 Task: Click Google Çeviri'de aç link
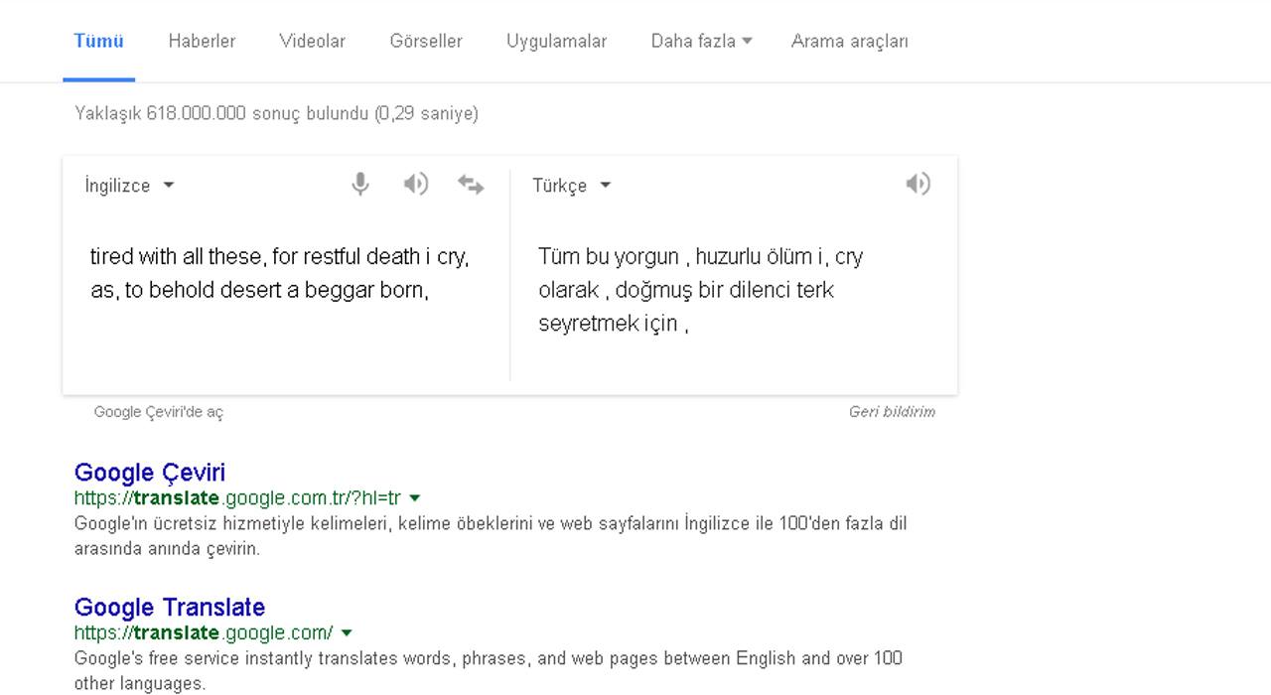(159, 411)
